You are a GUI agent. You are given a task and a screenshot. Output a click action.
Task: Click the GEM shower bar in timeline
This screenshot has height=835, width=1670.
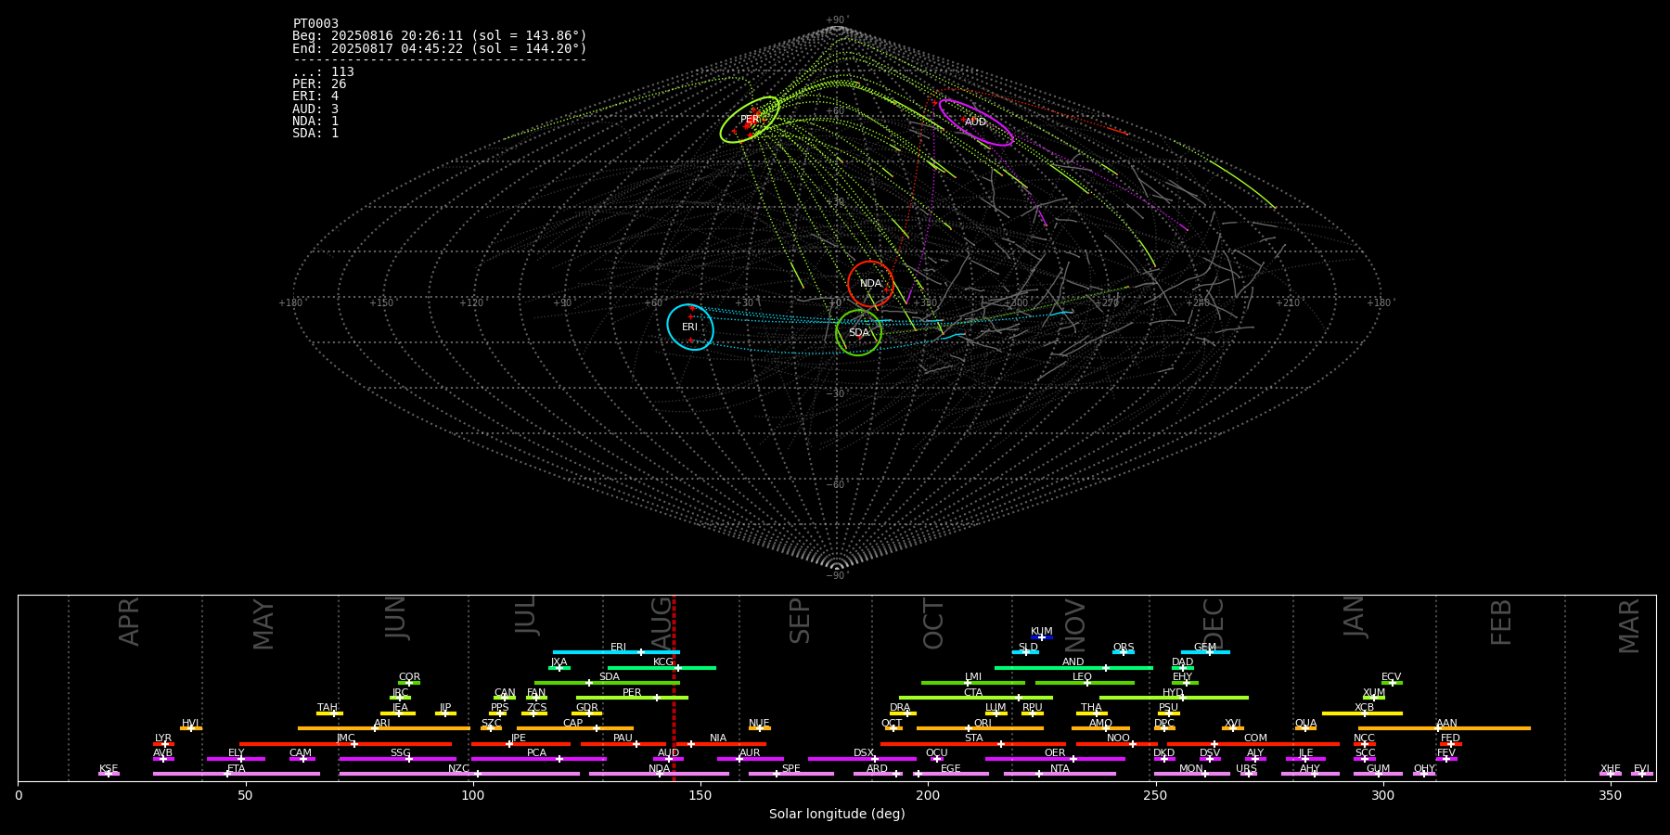[1205, 652]
